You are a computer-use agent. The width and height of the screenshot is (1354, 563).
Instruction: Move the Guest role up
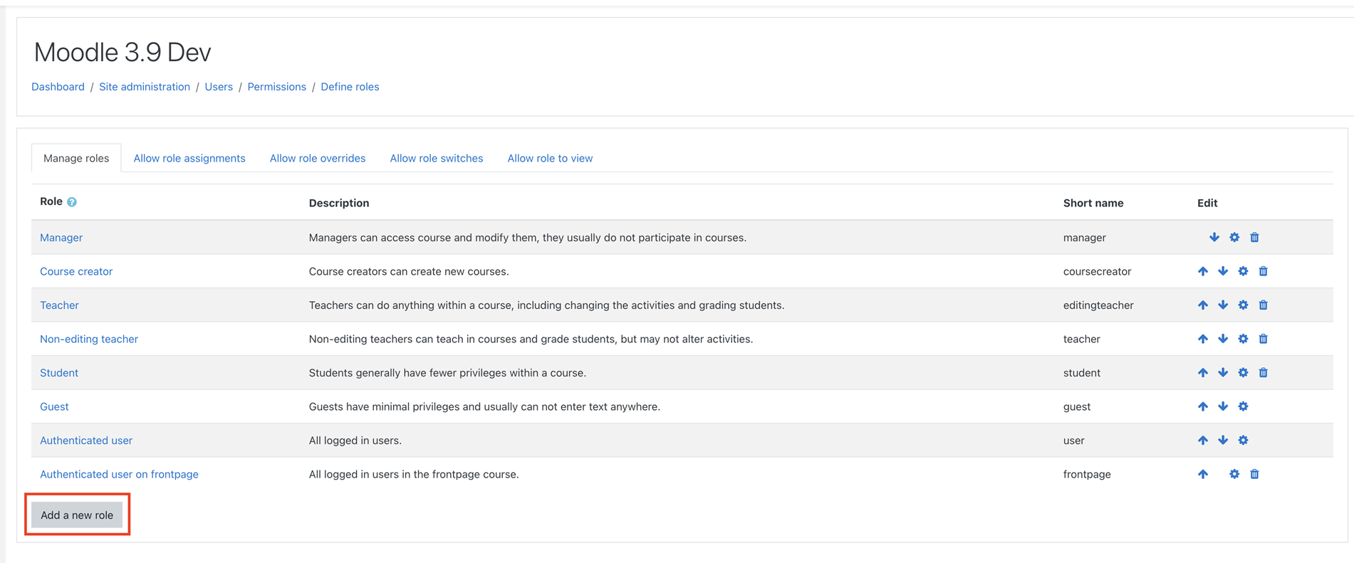click(1203, 406)
